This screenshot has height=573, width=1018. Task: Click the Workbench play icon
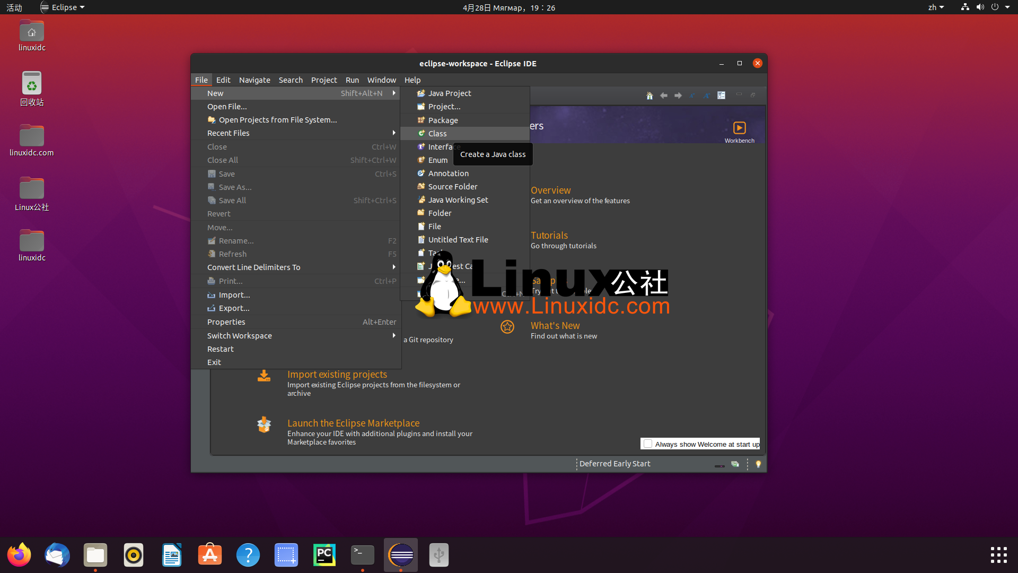739,128
